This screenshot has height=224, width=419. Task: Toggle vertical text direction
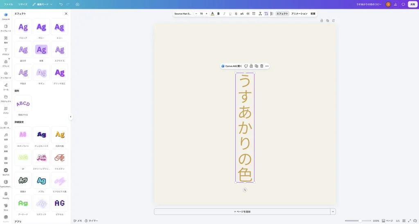pos(266,13)
